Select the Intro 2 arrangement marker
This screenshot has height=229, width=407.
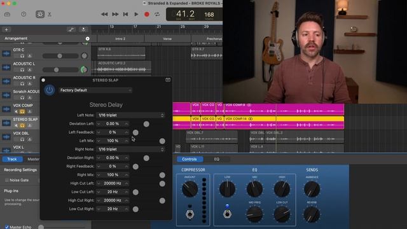coord(120,39)
